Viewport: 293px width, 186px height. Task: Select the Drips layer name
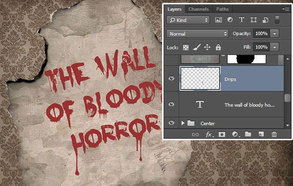[x=230, y=79]
